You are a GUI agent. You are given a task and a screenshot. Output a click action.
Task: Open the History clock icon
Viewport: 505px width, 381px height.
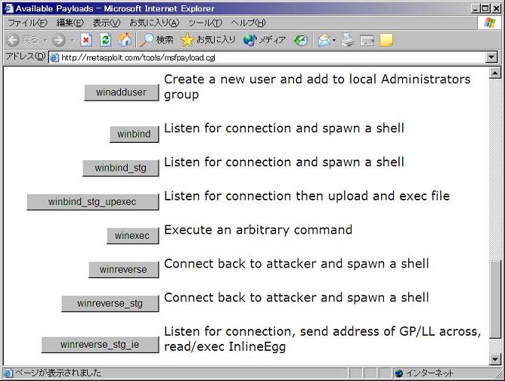[x=301, y=40]
